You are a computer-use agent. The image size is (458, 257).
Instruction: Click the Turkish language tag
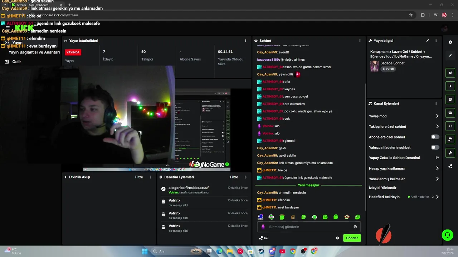(x=388, y=69)
